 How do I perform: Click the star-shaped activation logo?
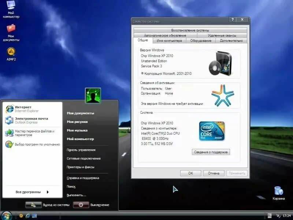coord(223,96)
